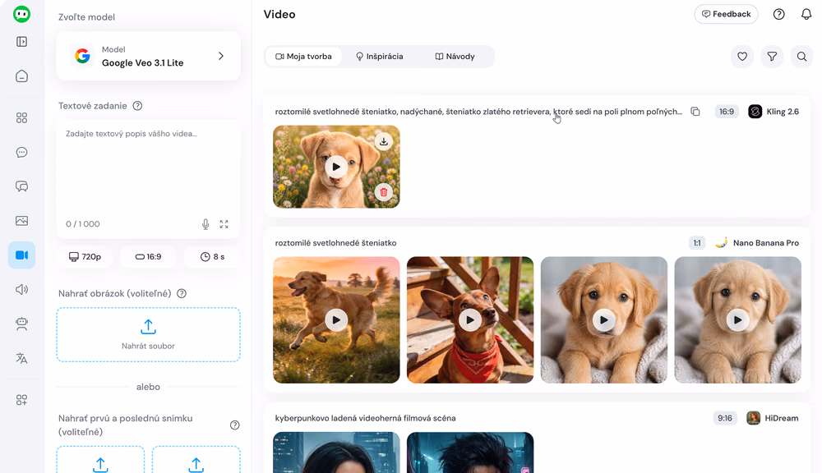Open the home icon in sidebar
The height and width of the screenshot is (473, 822).
coord(21,76)
